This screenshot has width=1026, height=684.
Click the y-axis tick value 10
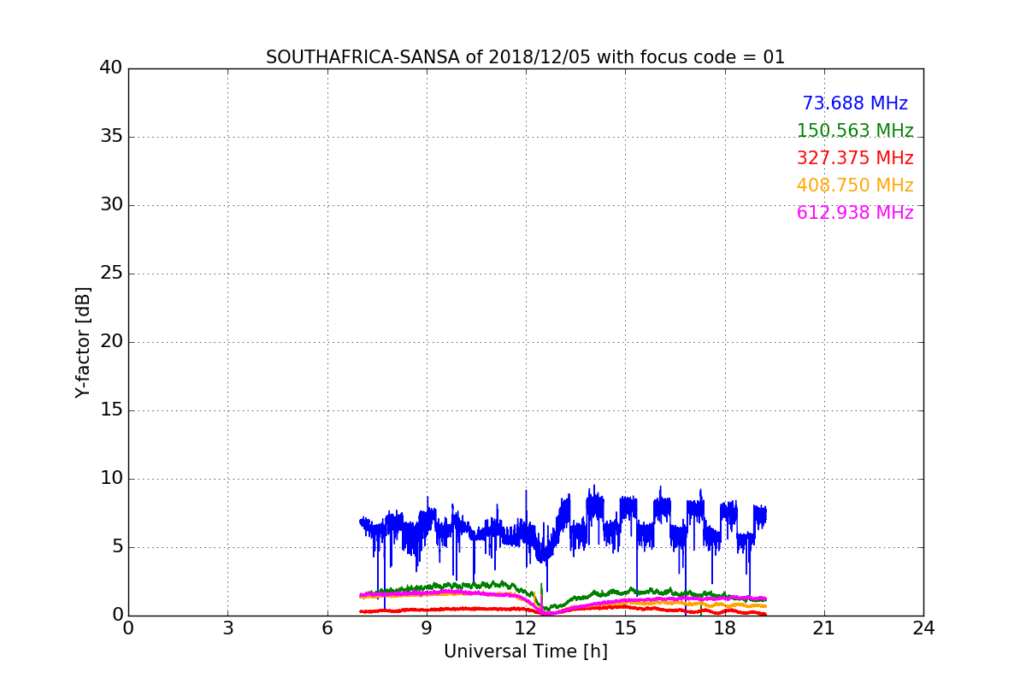click(111, 479)
